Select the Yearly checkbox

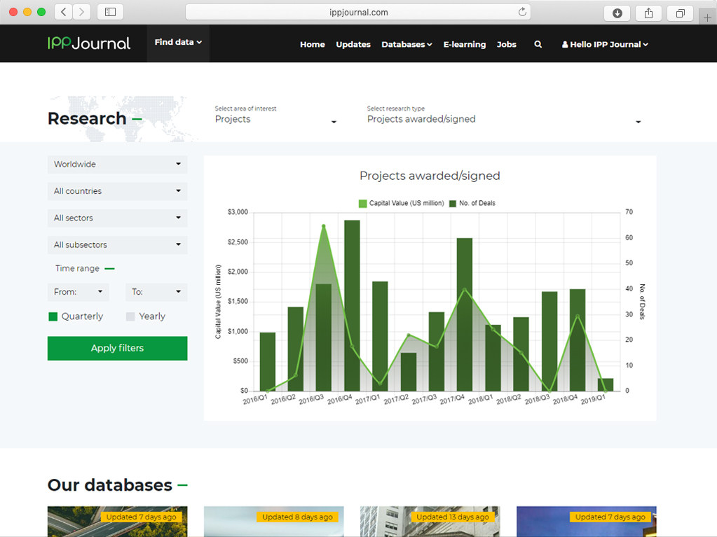[130, 316]
